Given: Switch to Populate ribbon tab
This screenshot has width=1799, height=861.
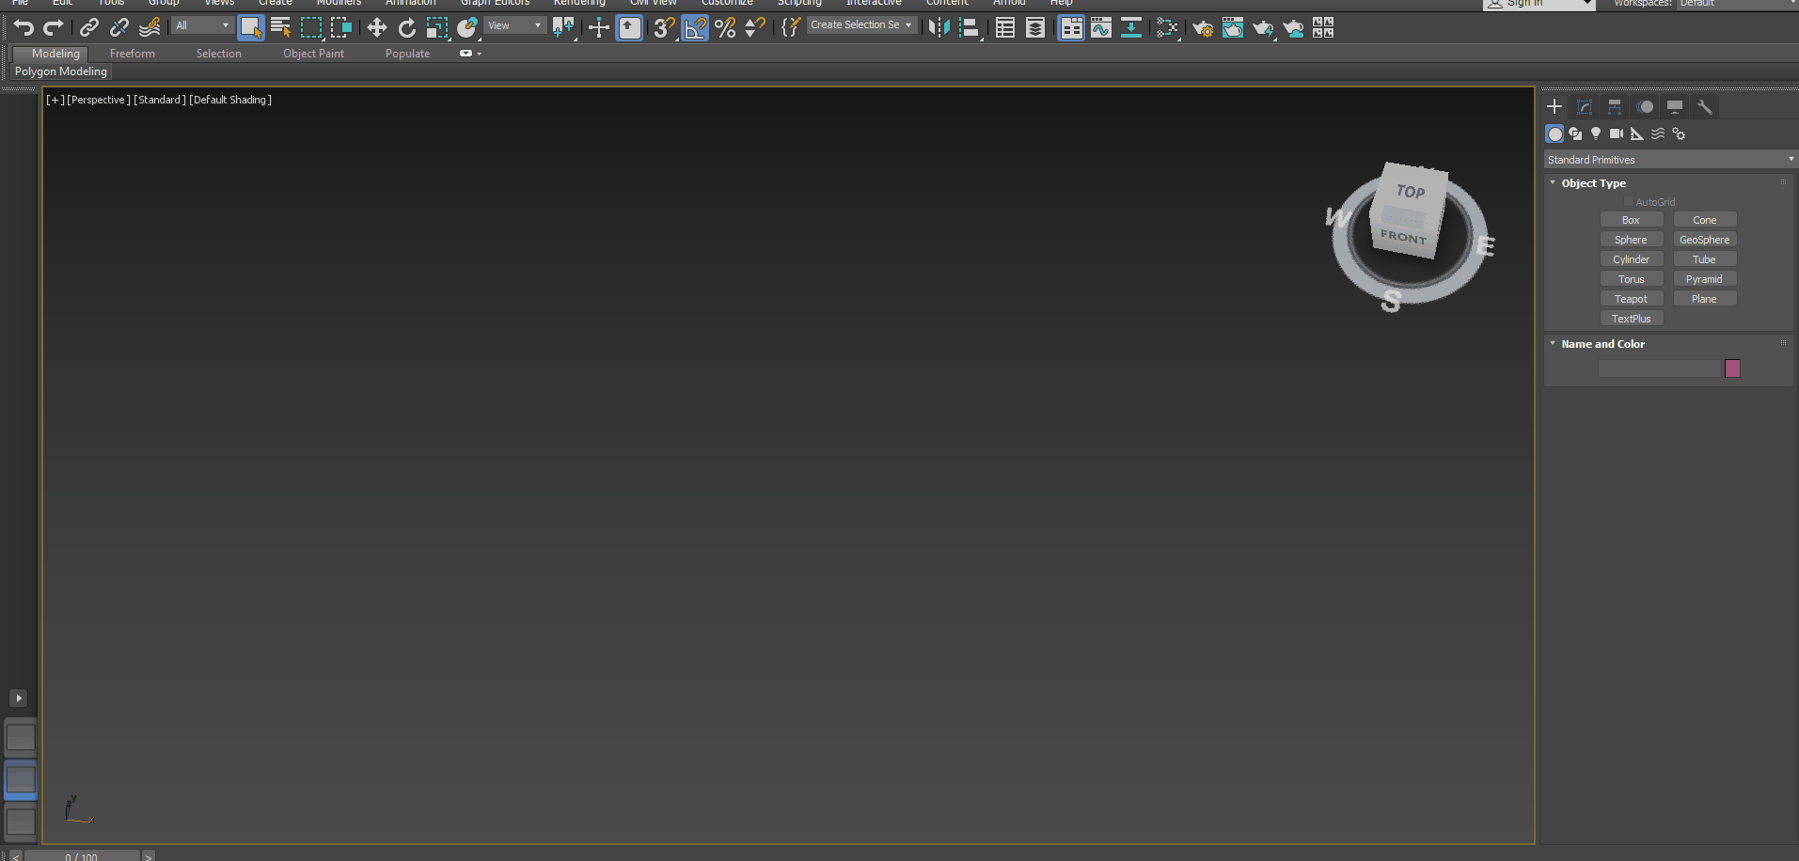Looking at the screenshot, I should 407,54.
